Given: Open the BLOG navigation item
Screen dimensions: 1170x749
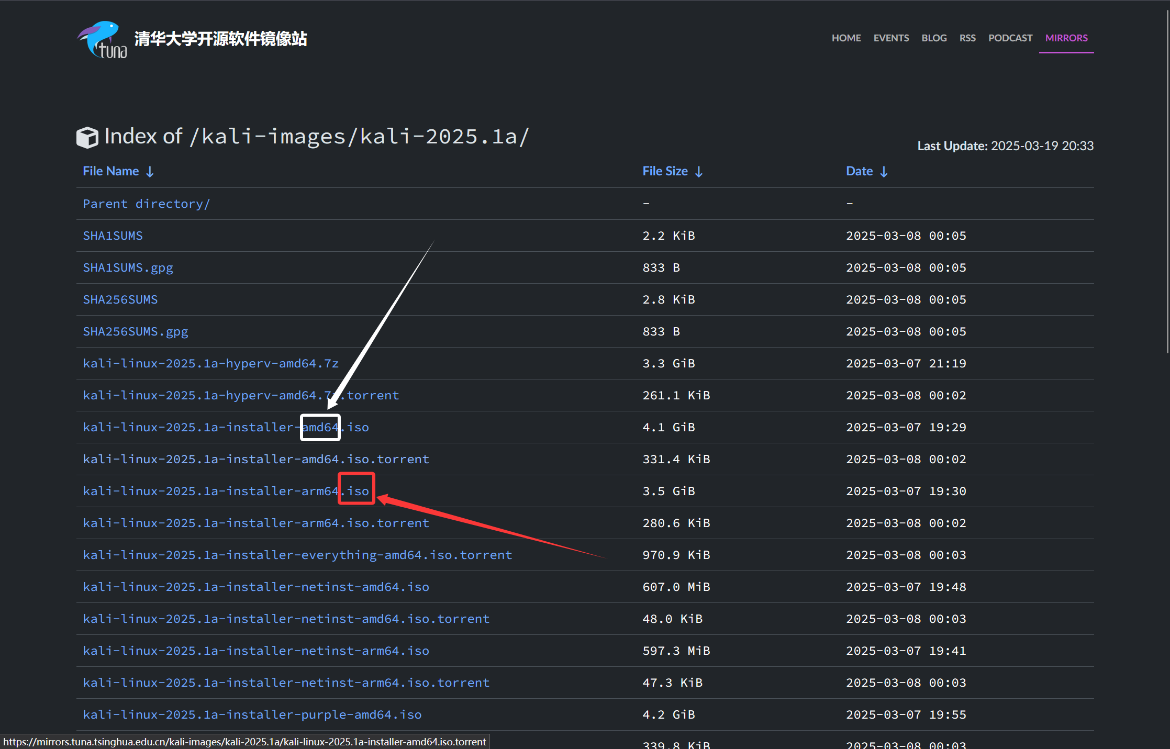Looking at the screenshot, I should pyautogui.click(x=934, y=38).
